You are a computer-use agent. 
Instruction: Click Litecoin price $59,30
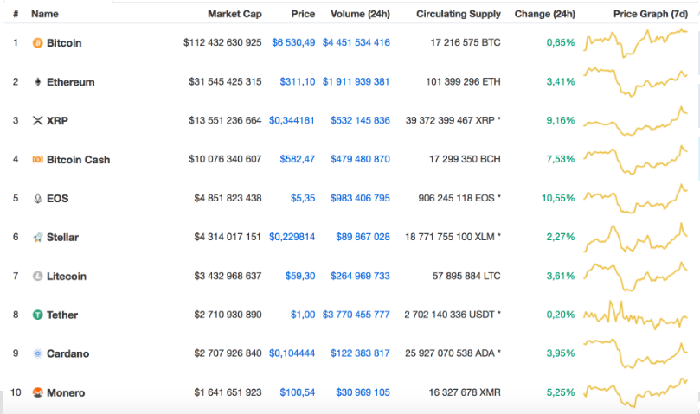pos(300,277)
